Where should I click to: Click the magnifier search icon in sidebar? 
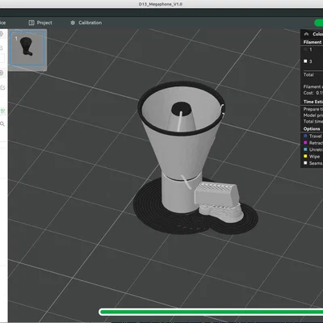coord(2,124)
